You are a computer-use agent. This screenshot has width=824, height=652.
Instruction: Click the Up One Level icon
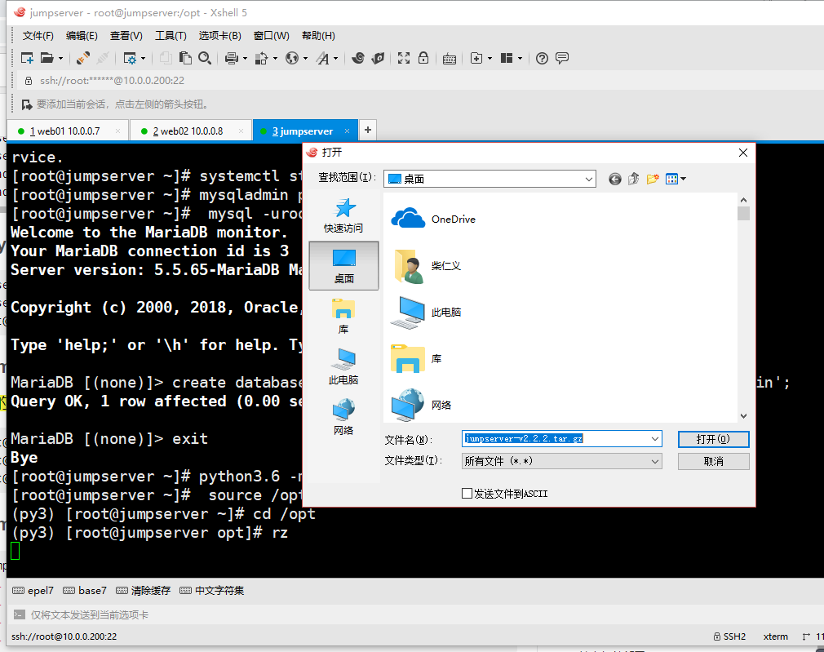(x=633, y=179)
